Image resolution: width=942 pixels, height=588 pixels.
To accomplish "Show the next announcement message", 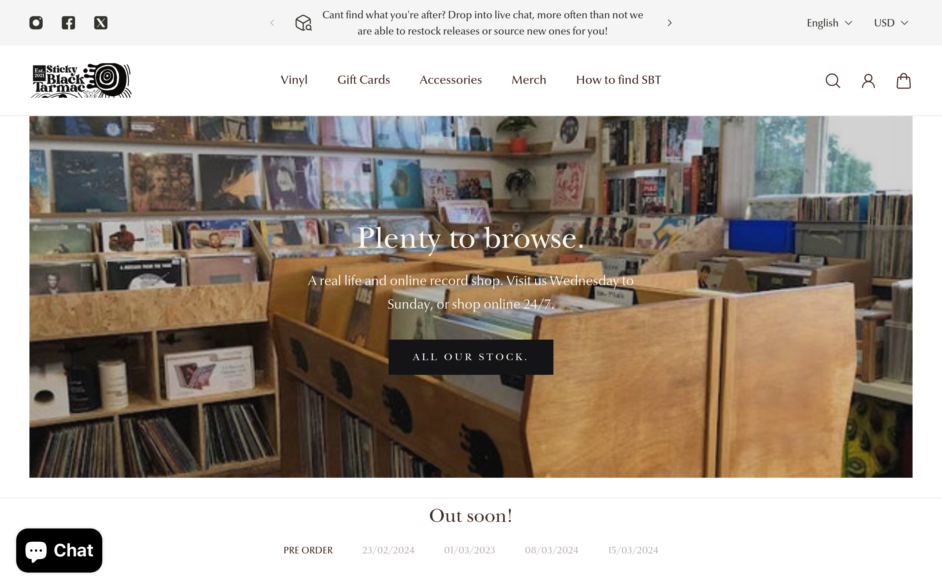I will point(670,23).
